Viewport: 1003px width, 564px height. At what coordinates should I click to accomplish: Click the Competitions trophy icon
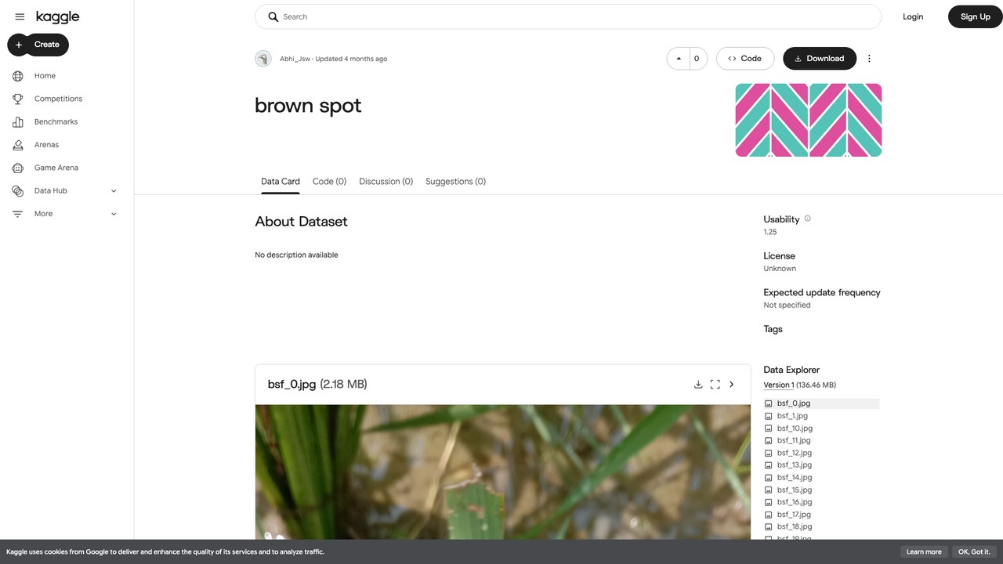[x=18, y=99]
